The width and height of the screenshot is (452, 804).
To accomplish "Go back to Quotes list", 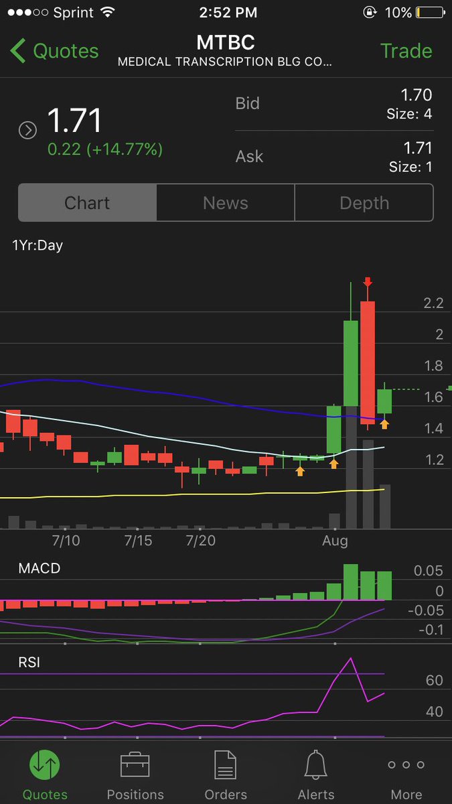I will pos(54,51).
